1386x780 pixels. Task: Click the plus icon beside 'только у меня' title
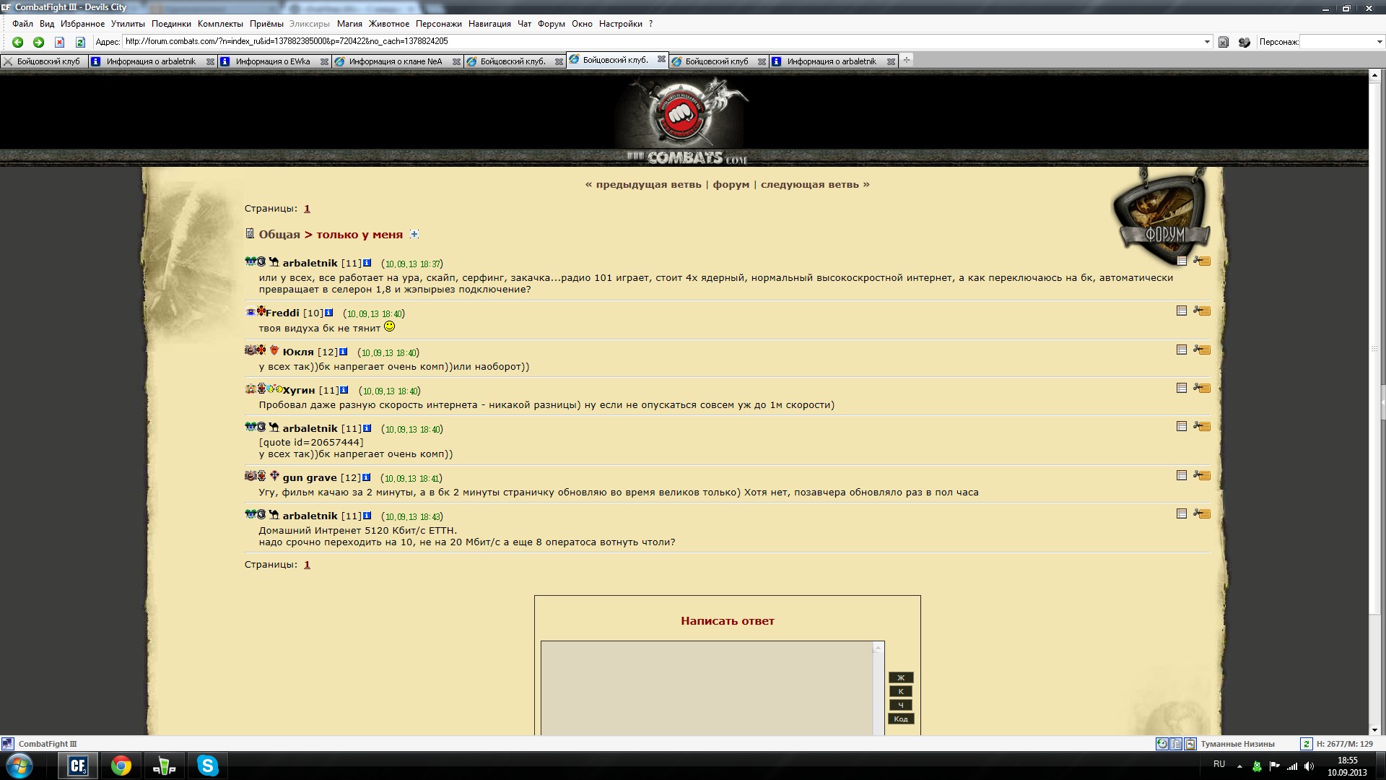coord(414,234)
